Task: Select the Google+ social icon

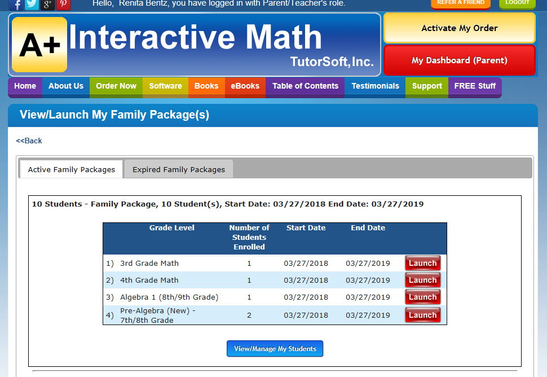Action: point(47,5)
